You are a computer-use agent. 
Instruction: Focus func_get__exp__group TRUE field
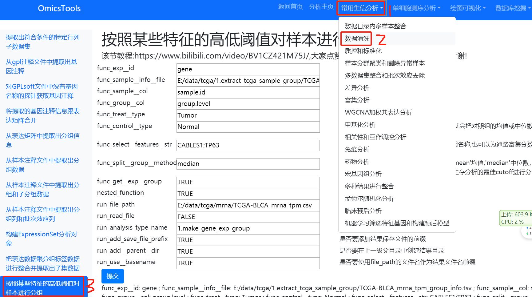[248, 182]
